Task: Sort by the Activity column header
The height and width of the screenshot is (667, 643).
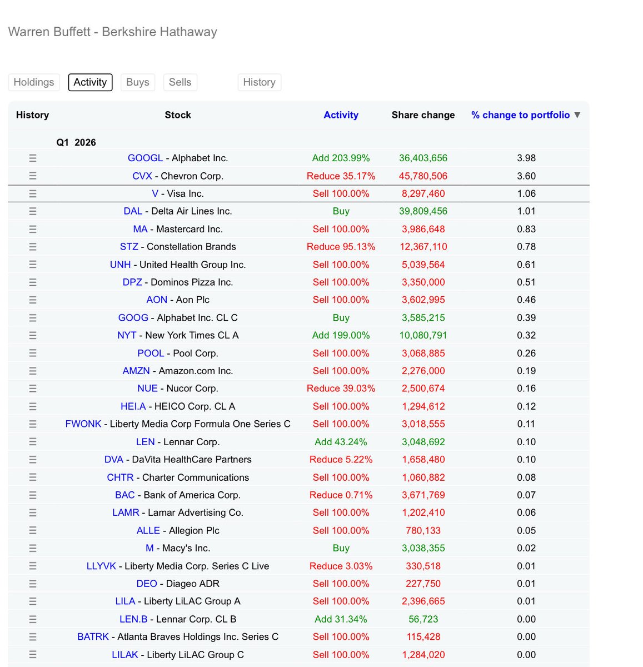Action: (341, 115)
